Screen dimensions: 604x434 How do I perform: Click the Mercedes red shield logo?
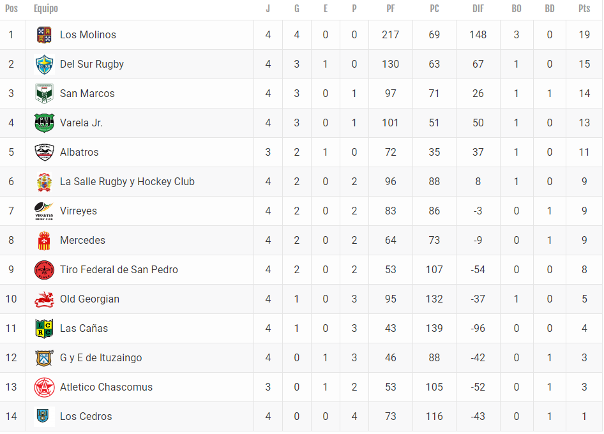click(x=44, y=241)
